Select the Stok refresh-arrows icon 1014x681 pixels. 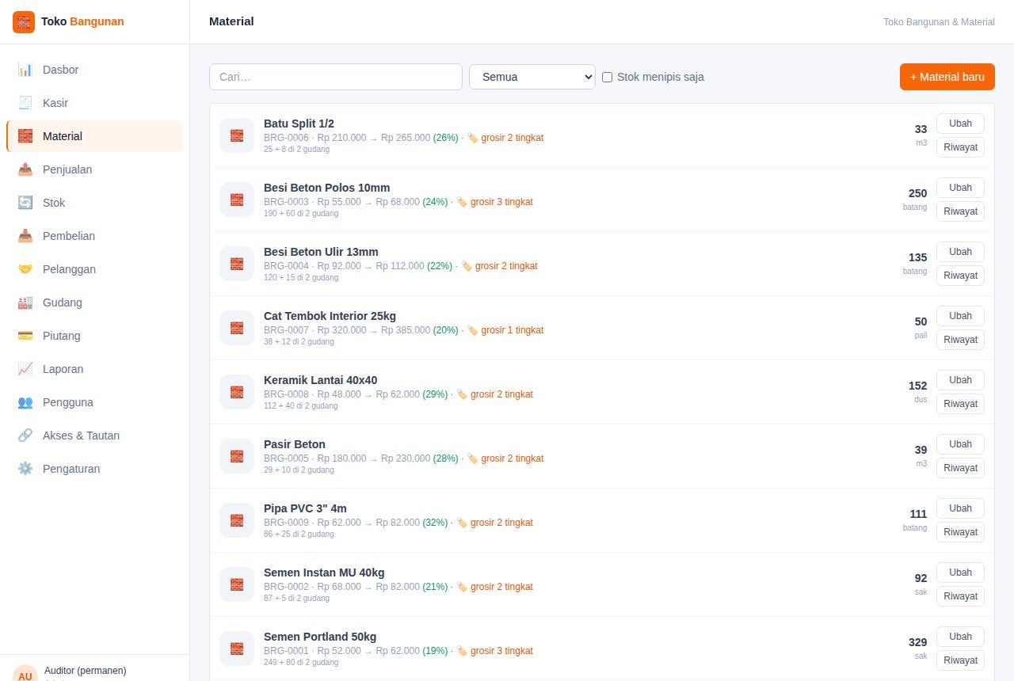25,203
